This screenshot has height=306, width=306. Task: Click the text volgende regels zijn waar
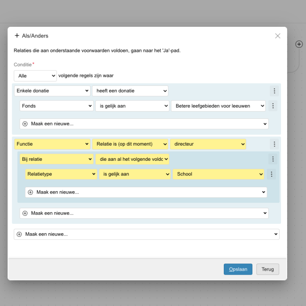coord(86,76)
